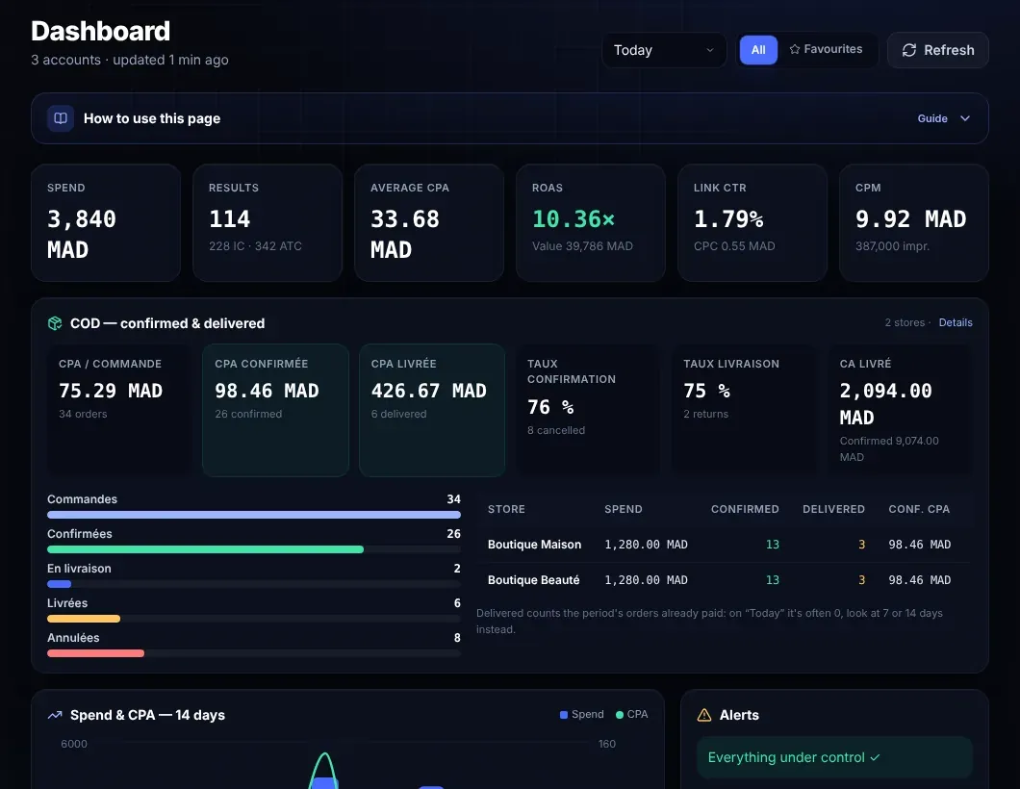This screenshot has height=789, width=1020.
Task: Click the '387,000 impr.' subtext
Action: (892, 246)
